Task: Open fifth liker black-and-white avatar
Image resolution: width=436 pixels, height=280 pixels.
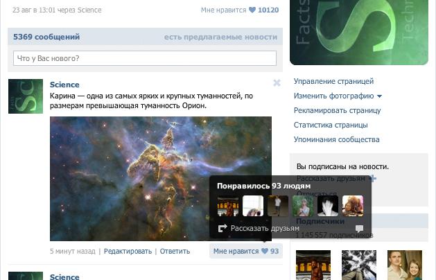Action: point(328,206)
